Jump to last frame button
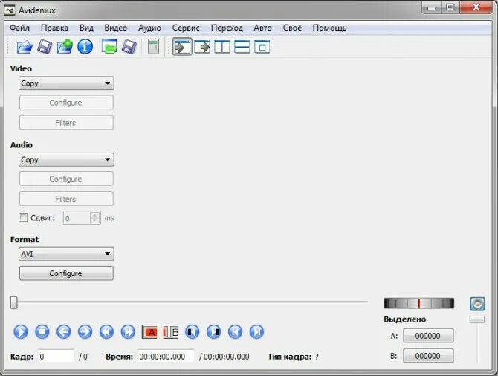This screenshot has height=376, width=498. pos(256,332)
